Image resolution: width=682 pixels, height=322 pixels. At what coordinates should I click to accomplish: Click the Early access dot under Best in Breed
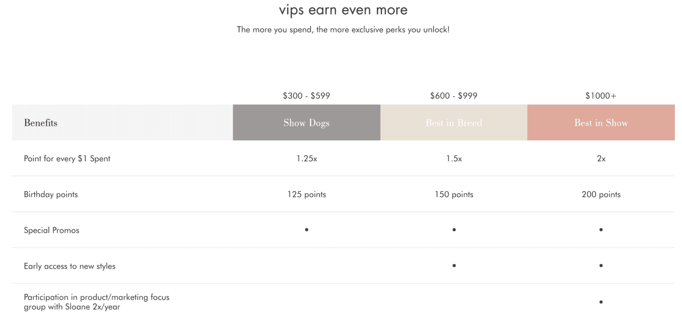click(454, 266)
